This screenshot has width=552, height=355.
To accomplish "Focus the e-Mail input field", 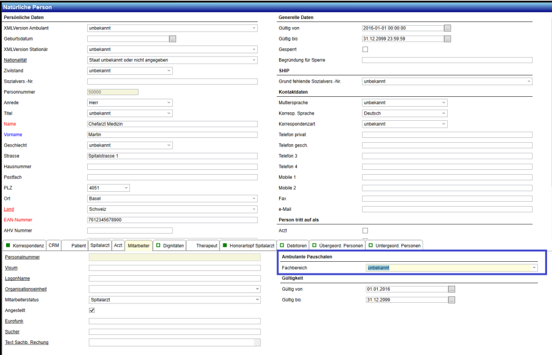I will tap(447, 209).
